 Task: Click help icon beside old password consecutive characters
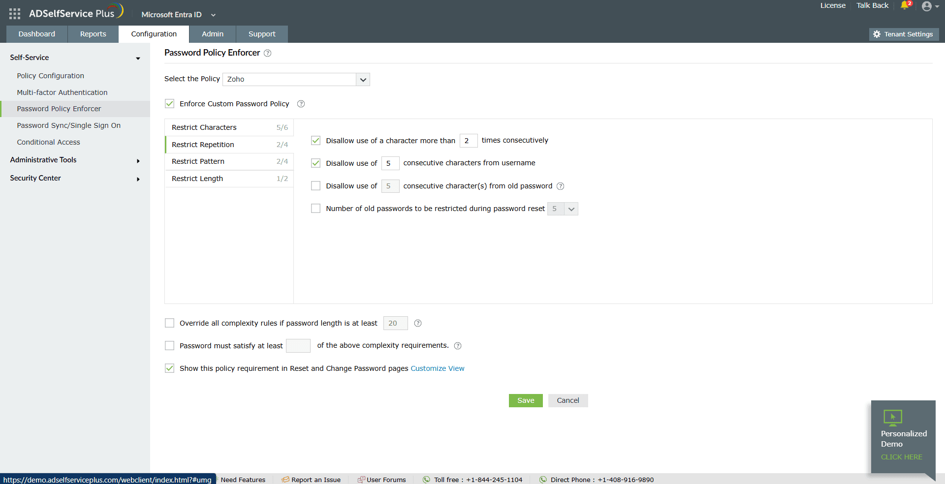[561, 186]
